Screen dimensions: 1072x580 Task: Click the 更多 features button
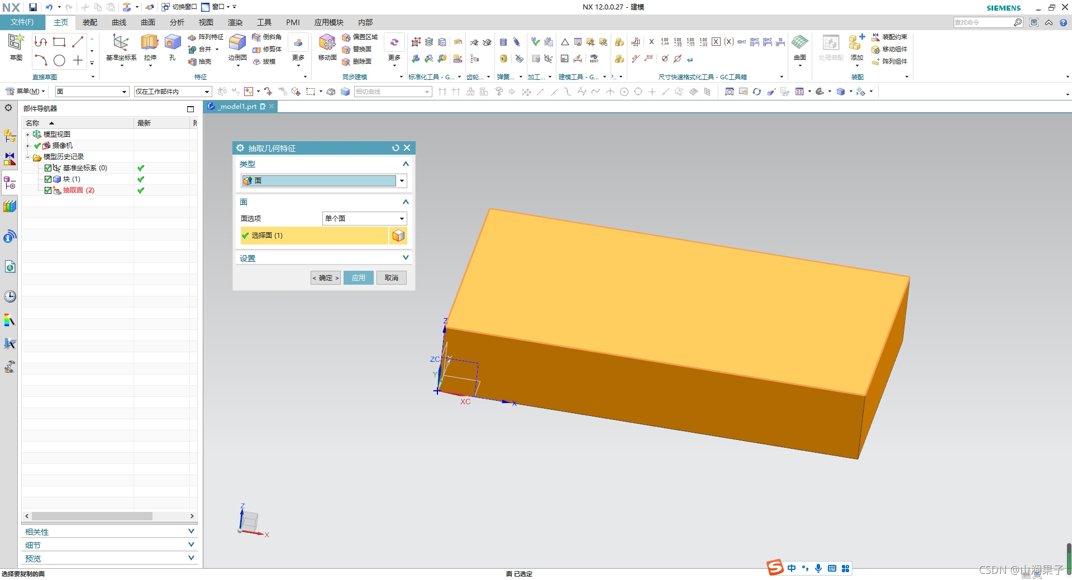pyautogui.click(x=298, y=49)
